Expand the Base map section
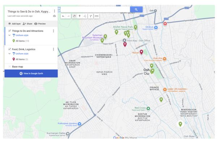The height and width of the screenshot is (145, 217). 9,67
